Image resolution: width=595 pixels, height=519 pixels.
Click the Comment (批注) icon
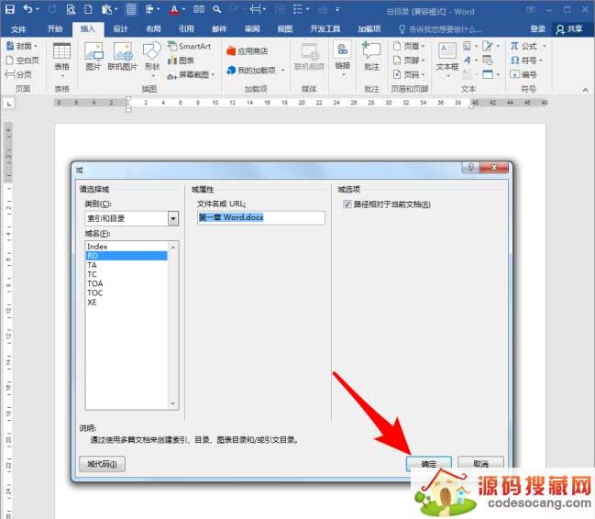(371, 57)
